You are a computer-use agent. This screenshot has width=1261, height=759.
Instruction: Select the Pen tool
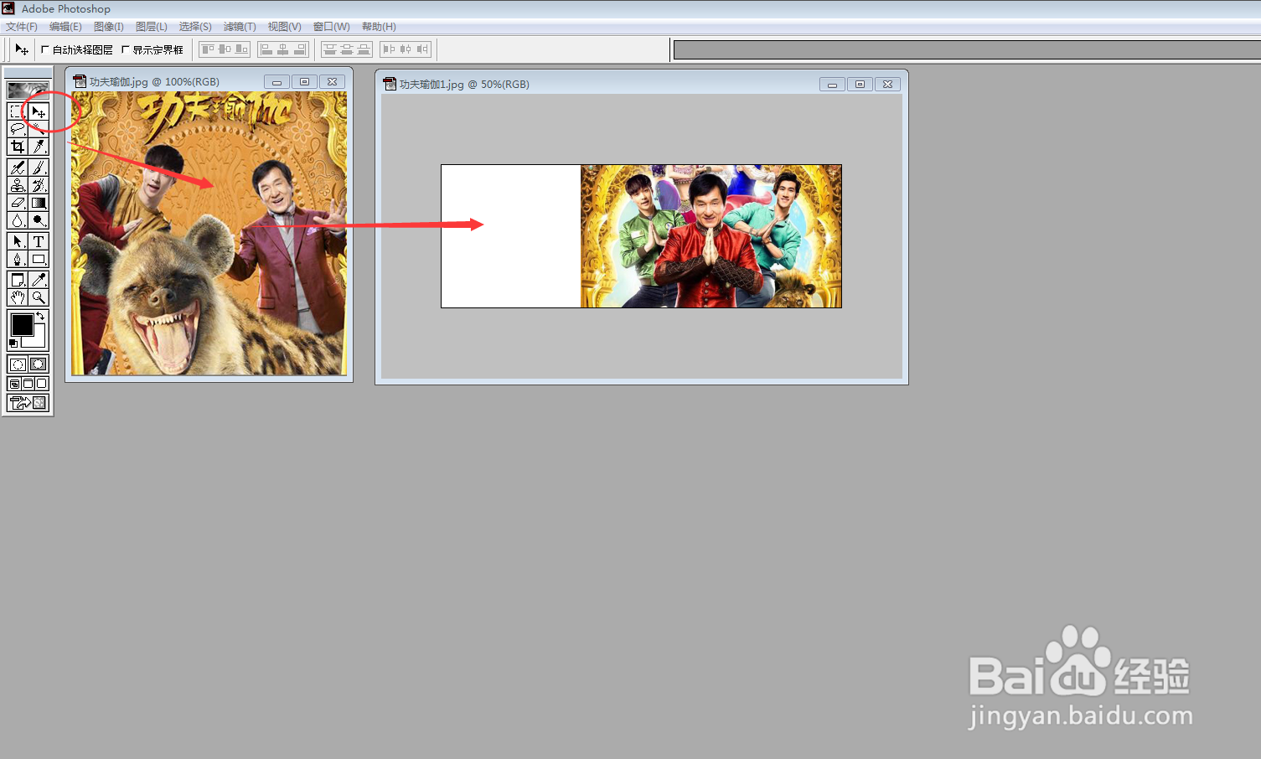[17, 259]
